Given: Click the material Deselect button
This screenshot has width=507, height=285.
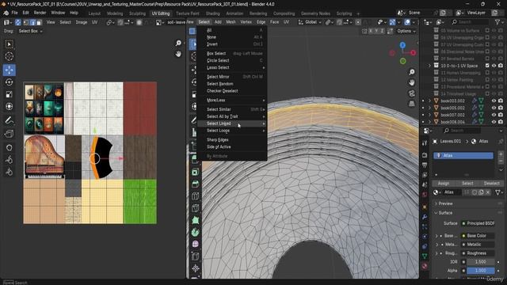Looking at the screenshot, I should pyautogui.click(x=491, y=183).
